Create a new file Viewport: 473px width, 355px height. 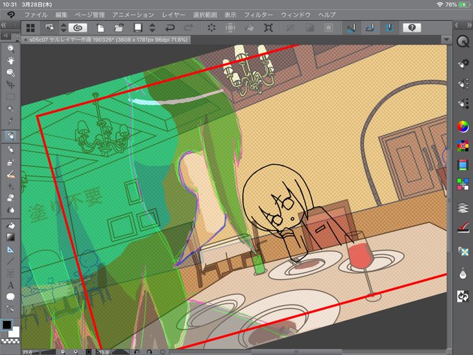(x=100, y=28)
